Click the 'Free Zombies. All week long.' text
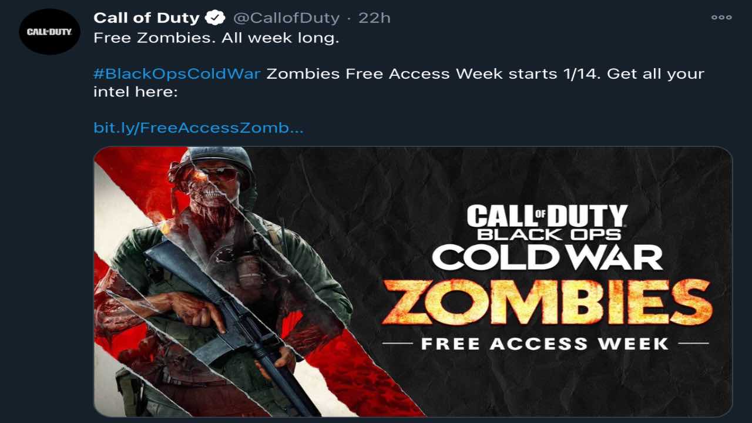 click(x=217, y=39)
